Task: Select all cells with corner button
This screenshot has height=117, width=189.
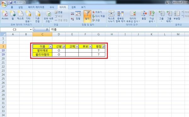Action: (x=3, y=34)
